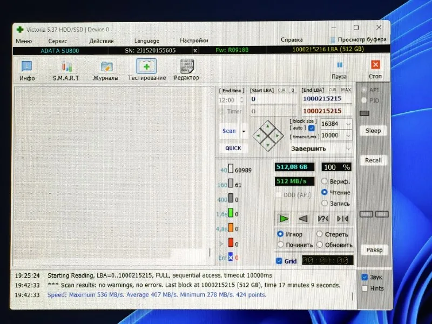Click the Sleep button
This screenshot has height=324, width=432.
[x=373, y=131]
